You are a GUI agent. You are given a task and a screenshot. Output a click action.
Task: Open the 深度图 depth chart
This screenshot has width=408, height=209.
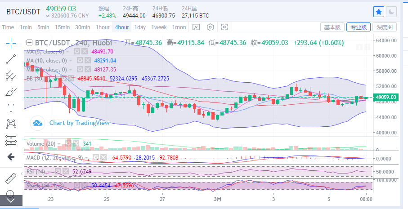(385, 27)
